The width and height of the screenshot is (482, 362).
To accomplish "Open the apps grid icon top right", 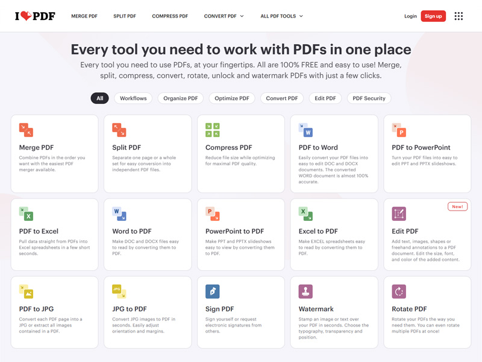I will (459, 16).
